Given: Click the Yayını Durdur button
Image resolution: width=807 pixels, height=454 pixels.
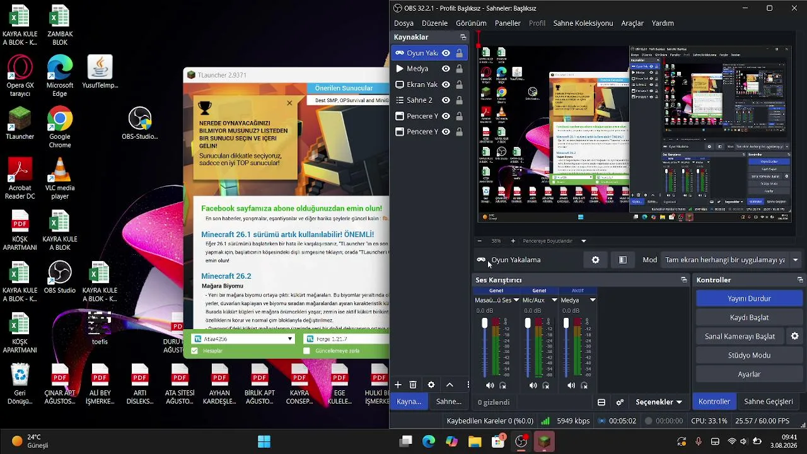Looking at the screenshot, I should (x=749, y=298).
